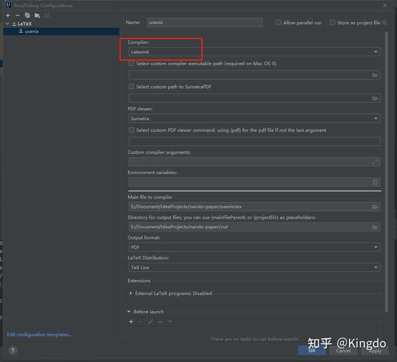Click the Apply button
The image size is (397, 362).
[x=375, y=350]
